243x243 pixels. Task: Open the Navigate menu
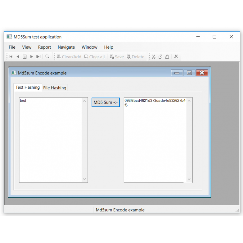pyautogui.click(x=66, y=47)
